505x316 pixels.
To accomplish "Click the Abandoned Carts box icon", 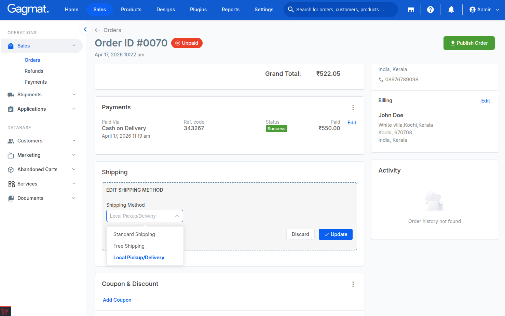I will tap(11, 169).
